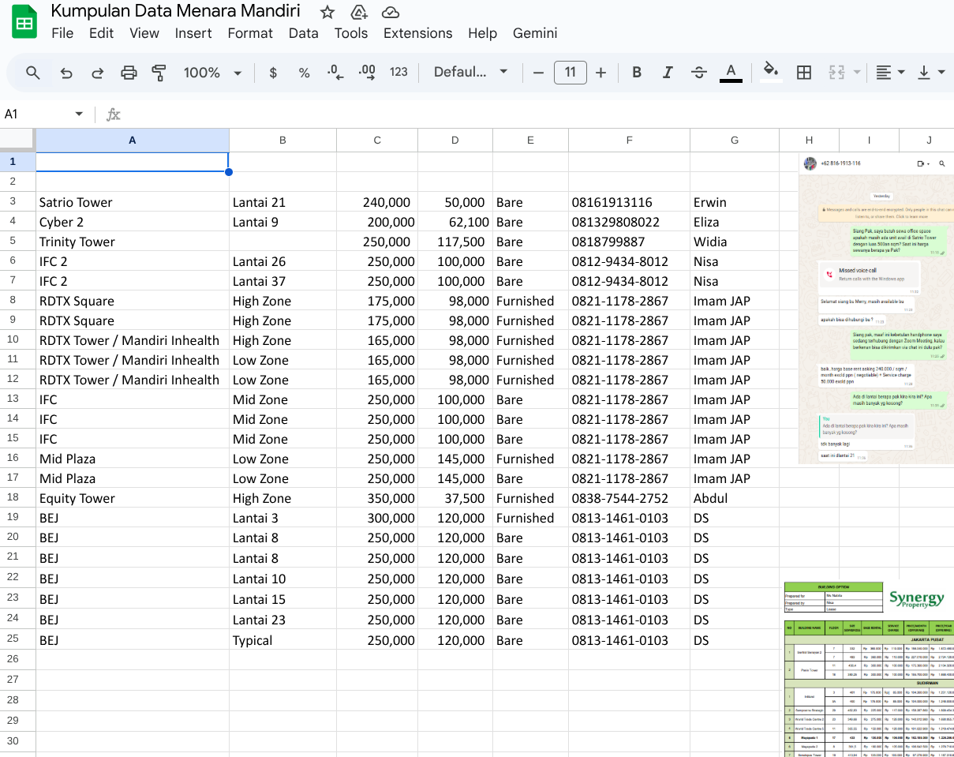Open the 100% zoom dropdown
954x757 pixels.
point(212,73)
